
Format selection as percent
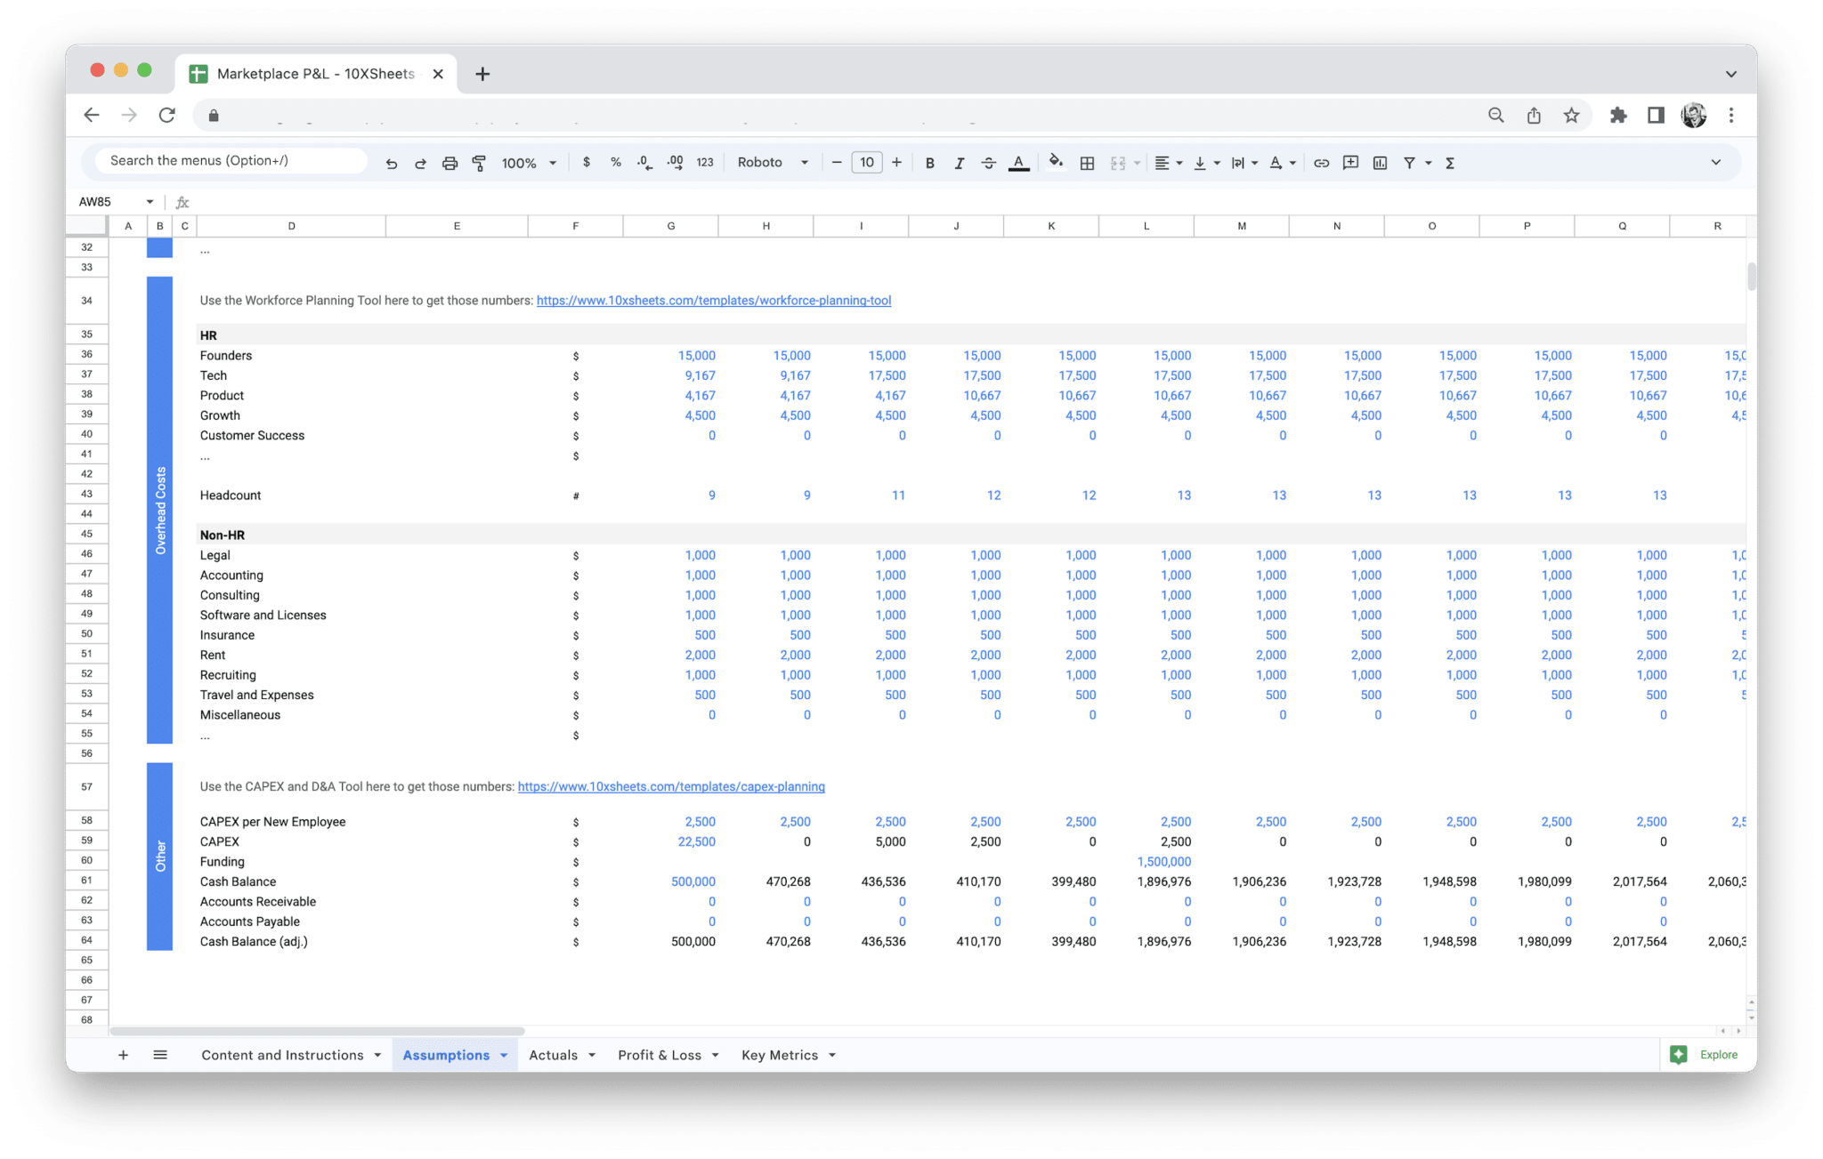tap(615, 163)
